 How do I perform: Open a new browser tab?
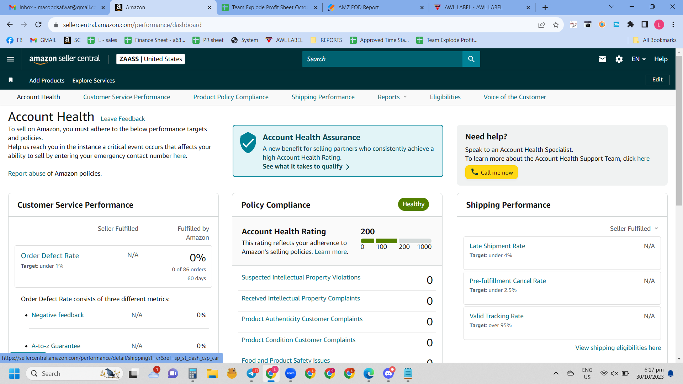[x=545, y=7]
